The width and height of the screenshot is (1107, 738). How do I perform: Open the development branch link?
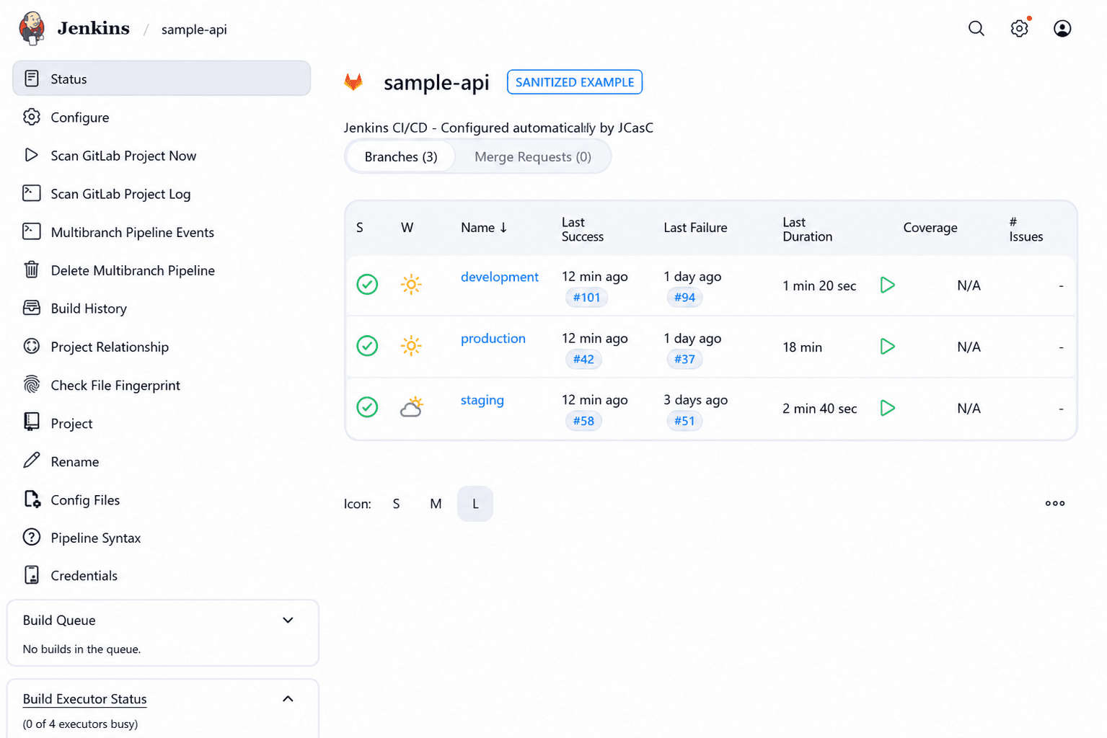pyautogui.click(x=500, y=277)
